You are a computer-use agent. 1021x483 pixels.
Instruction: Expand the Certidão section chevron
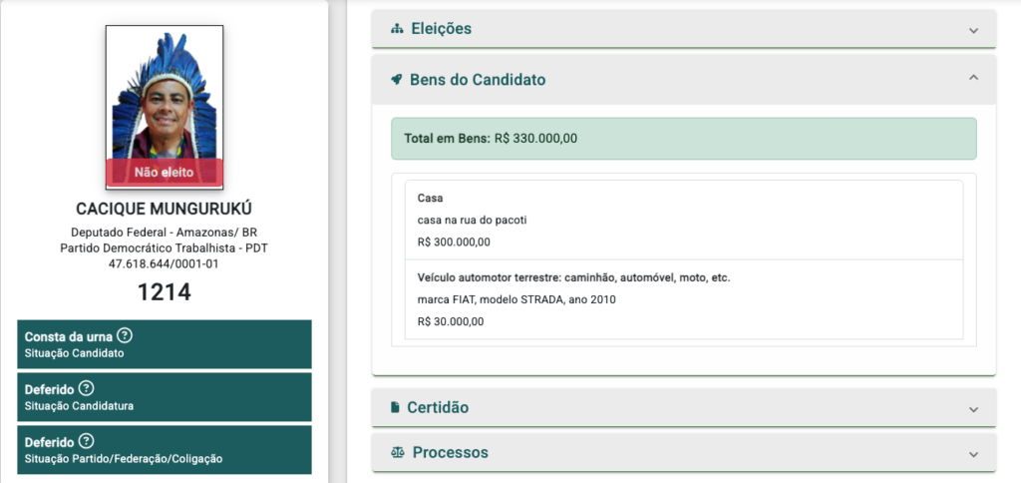pyautogui.click(x=973, y=409)
